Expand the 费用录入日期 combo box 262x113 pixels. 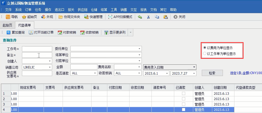[194, 67]
